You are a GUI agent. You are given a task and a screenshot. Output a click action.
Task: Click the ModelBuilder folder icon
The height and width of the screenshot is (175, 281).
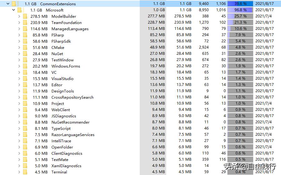(25, 16)
